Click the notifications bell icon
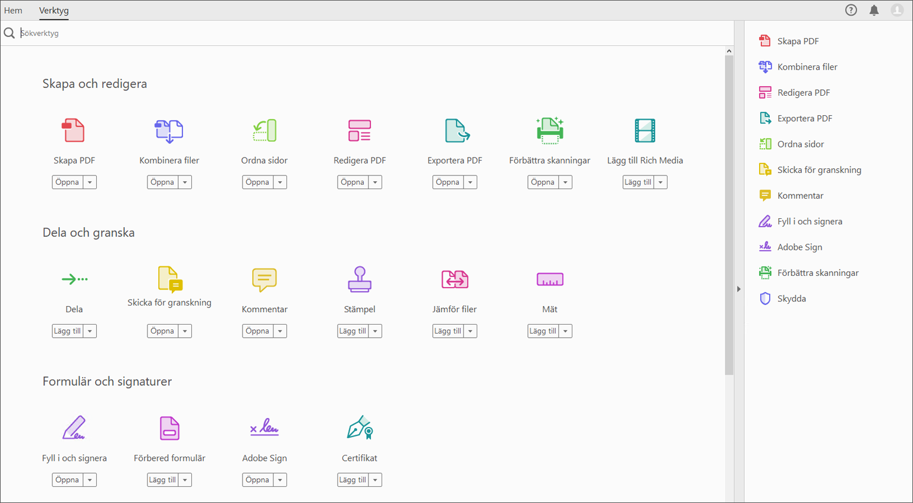The image size is (913, 503). click(874, 10)
